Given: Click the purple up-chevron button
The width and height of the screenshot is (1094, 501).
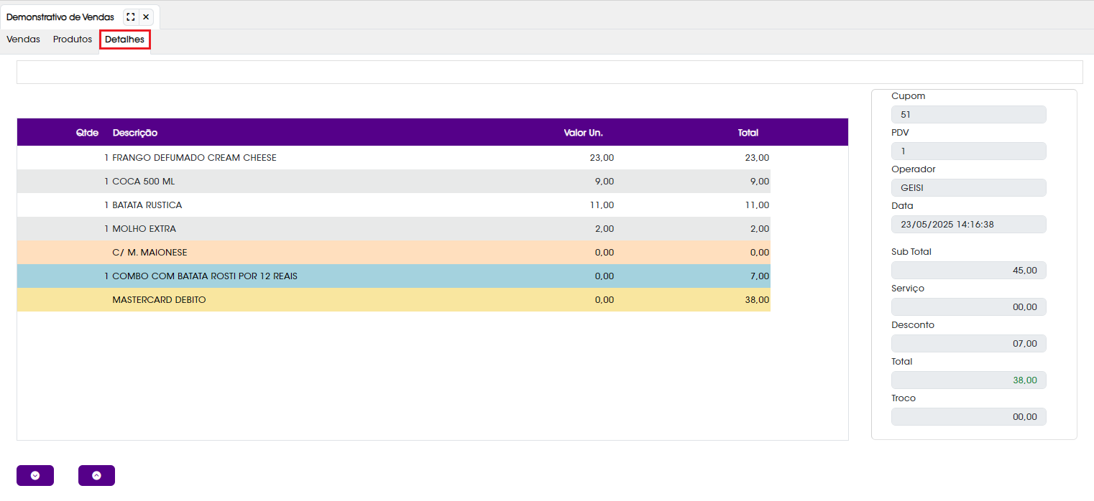Looking at the screenshot, I should click(x=96, y=475).
